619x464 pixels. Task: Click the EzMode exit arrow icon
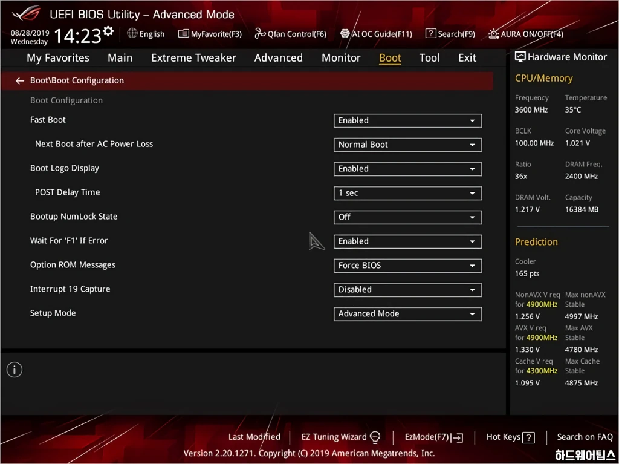pyautogui.click(x=458, y=437)
